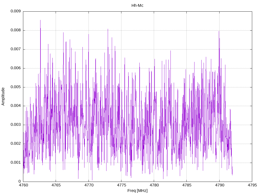Image resolution: width=259 pixels, height=194 pixels.
Task: Click the y-axis tick value 0.002
Action: (15, 144)
